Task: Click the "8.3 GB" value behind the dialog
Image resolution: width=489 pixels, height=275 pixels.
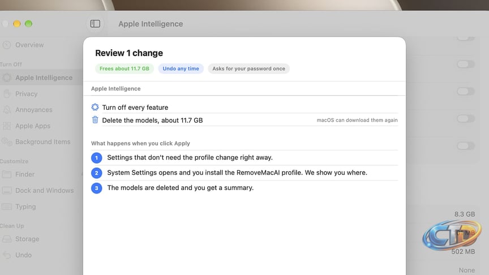Action: pyautogui.click(x=464, y=214)
